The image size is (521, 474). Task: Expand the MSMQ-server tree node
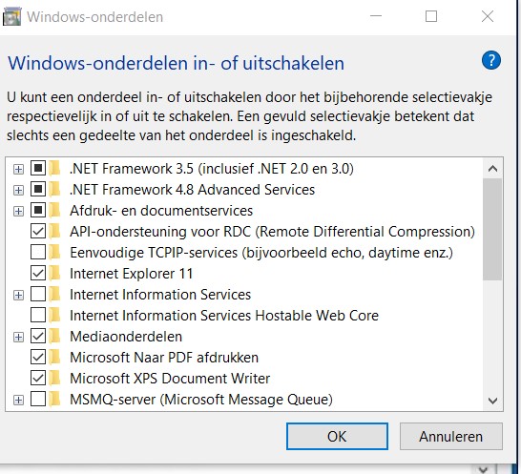pos(19,400)
